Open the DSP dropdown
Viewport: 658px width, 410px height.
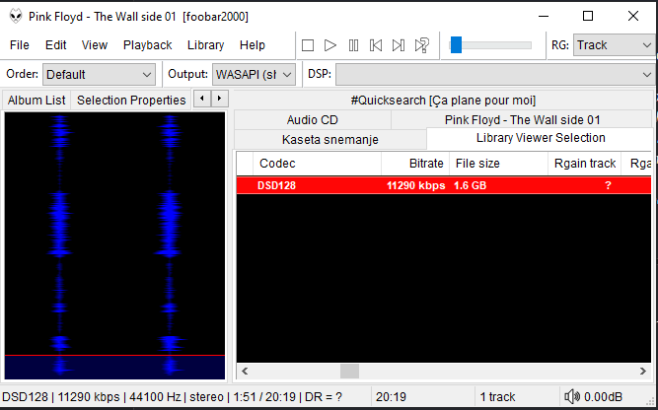pos(494,75)
